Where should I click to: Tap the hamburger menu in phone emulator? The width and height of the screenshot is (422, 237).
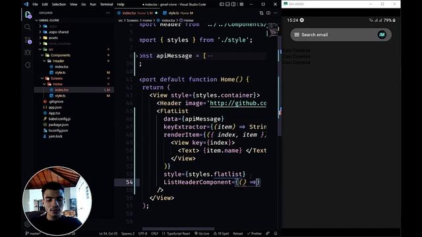pyautogui.click(x=297, y=35)
